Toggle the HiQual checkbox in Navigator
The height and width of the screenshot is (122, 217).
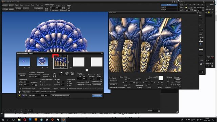pos(167,77)
